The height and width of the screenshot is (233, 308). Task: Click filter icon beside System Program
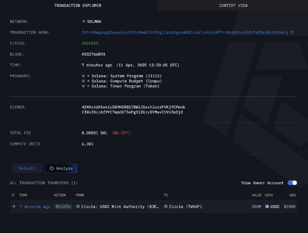click(x=83, y=76)
